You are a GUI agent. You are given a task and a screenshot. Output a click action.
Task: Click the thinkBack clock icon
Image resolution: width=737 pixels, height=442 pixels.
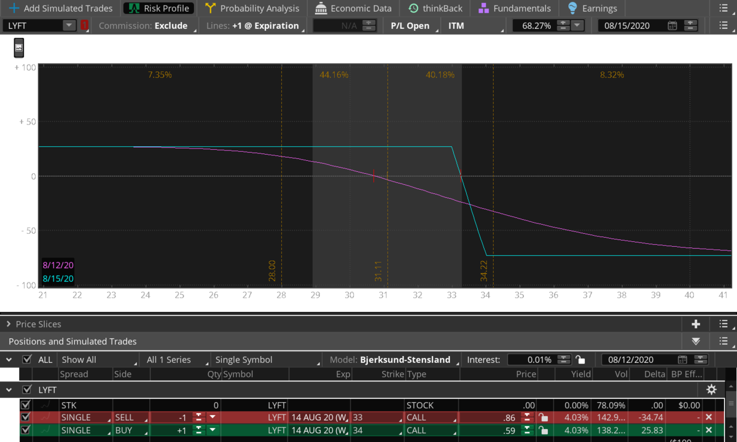point(413,9)
